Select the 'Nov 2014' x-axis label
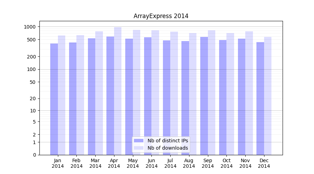 tap(245, 163)
